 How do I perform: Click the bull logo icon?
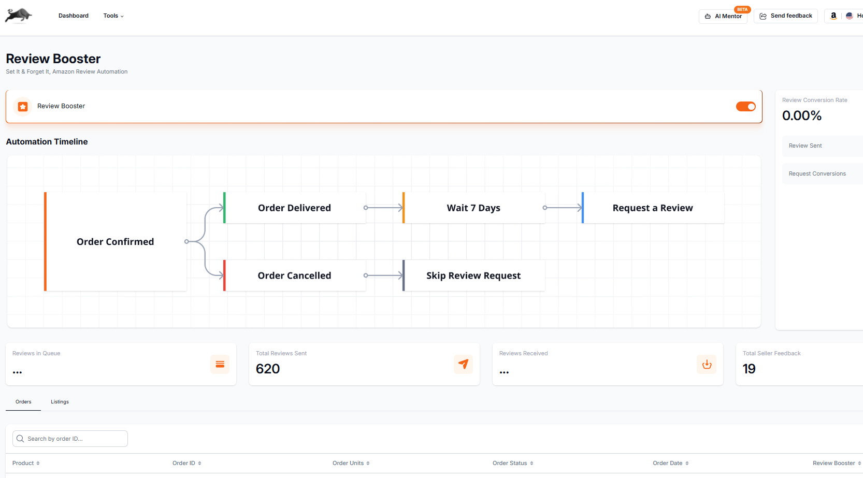tap(19, 16)
